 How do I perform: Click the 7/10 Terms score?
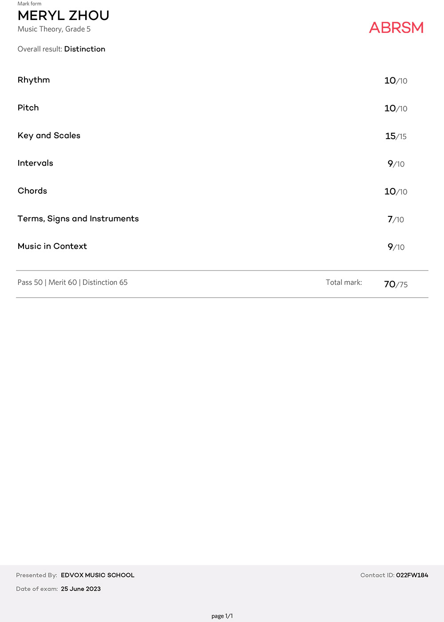(396, 219)
